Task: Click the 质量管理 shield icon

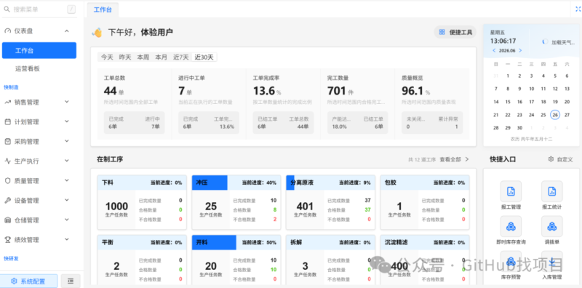Action: (x=8, y=181)
